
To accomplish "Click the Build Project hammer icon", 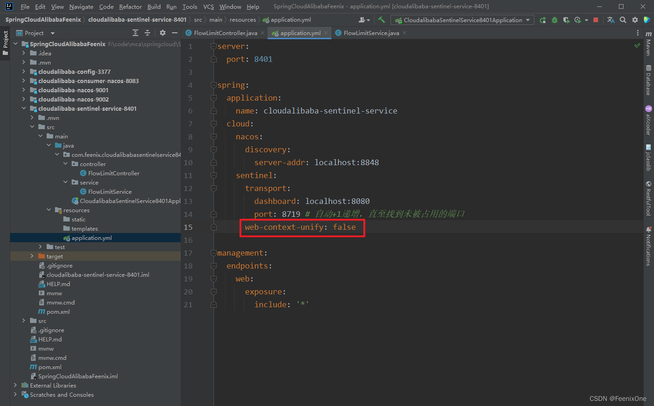I will point(381,20).
